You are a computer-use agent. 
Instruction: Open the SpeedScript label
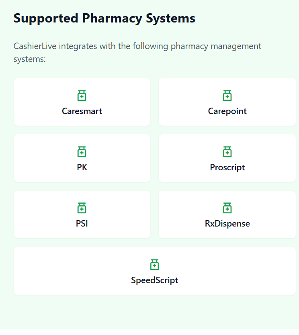[154, 280]
